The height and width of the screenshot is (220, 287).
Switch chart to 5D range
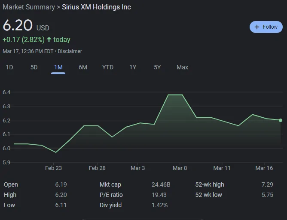tap(34, 67)
